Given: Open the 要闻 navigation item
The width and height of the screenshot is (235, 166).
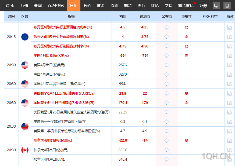Looking at the screenshot, I should pyautogui.click(x=38, y=6).
